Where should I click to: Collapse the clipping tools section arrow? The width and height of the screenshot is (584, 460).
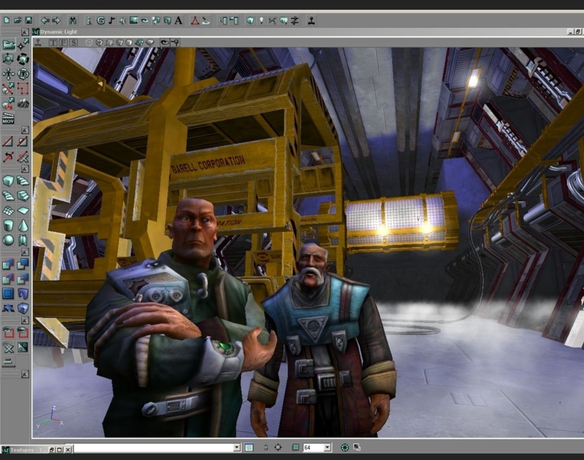click(x=25, y=130)
